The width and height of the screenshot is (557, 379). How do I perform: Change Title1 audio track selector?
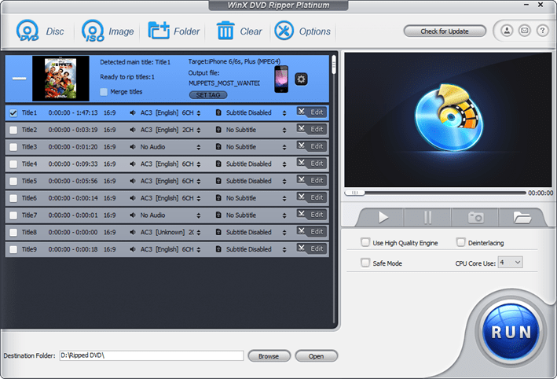(199, 113)
